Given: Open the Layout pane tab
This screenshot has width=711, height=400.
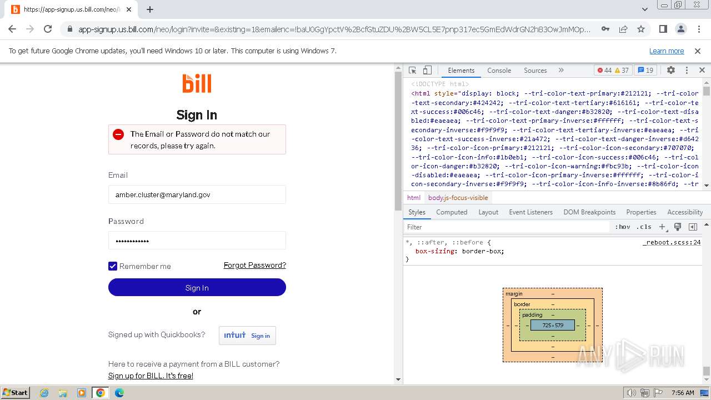Looking at the screenshot, I should pyautogui.click(x=488, y=212).
